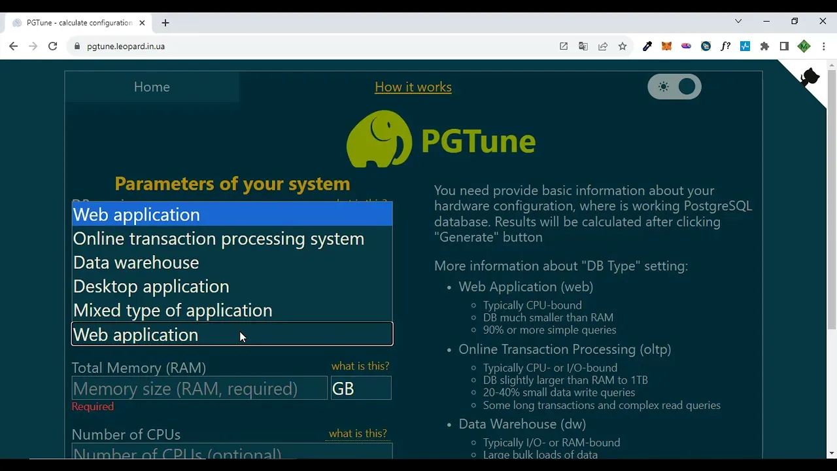Open 'what is this?' for Total Memory

[x=360, y=366]
